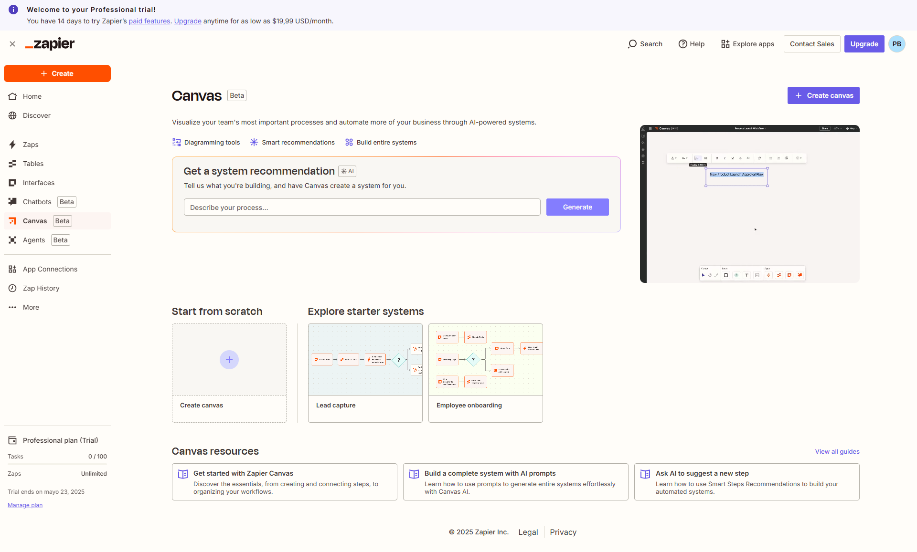Open Interfaces in the sidebar
This screenshot has width=917, height=552.
point(57,183)
